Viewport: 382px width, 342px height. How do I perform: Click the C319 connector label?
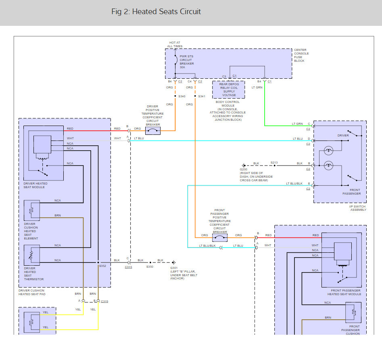click(104, 302)
